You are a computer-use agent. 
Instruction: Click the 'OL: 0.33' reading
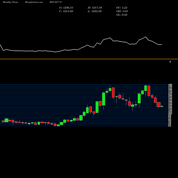[x=122, y=15]
